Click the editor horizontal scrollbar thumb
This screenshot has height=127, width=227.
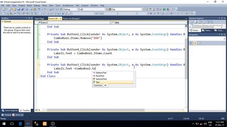[96, 110]
